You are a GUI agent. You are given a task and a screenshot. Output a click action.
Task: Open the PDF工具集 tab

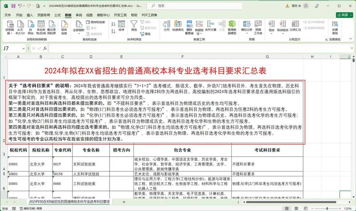(149, 15)
